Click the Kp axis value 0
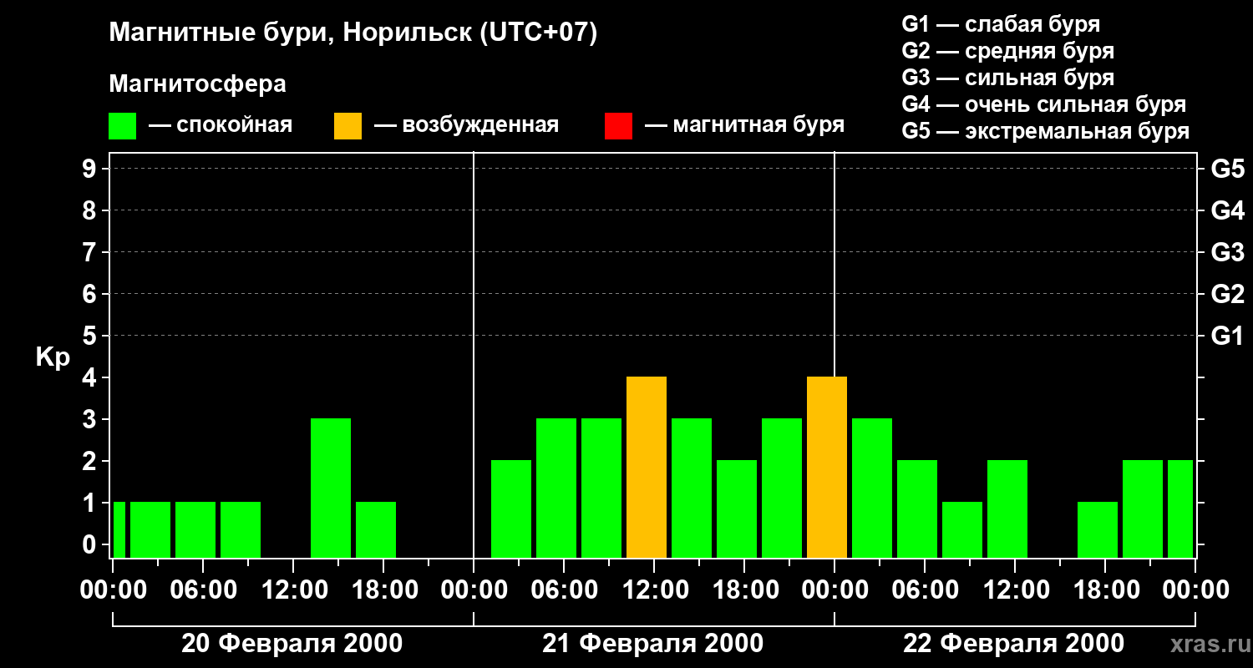Screen dimensions: 1253x668 (91, 544)
